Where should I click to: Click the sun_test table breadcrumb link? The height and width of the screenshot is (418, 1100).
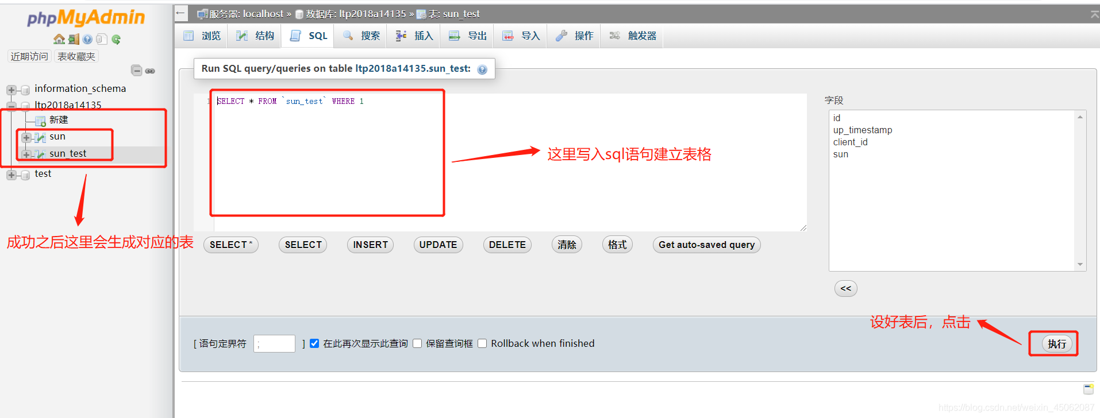[461, 14]
